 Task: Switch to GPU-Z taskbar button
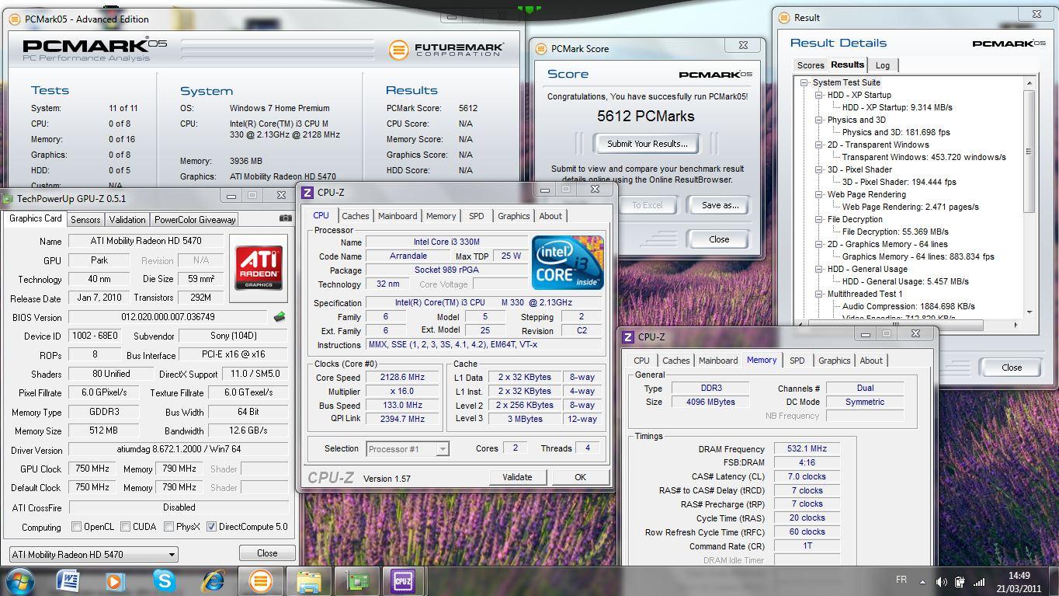357,581
